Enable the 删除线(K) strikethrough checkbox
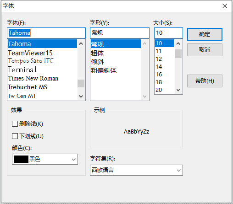The height and width of the screenshot is (204, 233). coord(15,123)
